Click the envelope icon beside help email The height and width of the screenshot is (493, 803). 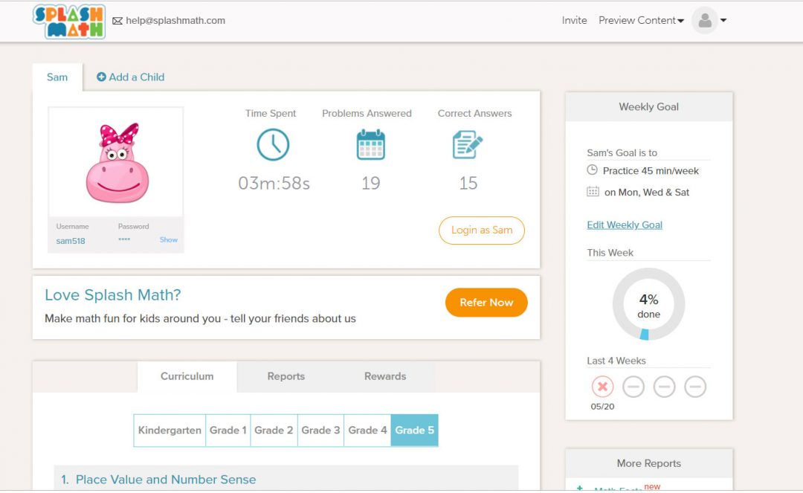pyautogui.click(x=117, y=21)
